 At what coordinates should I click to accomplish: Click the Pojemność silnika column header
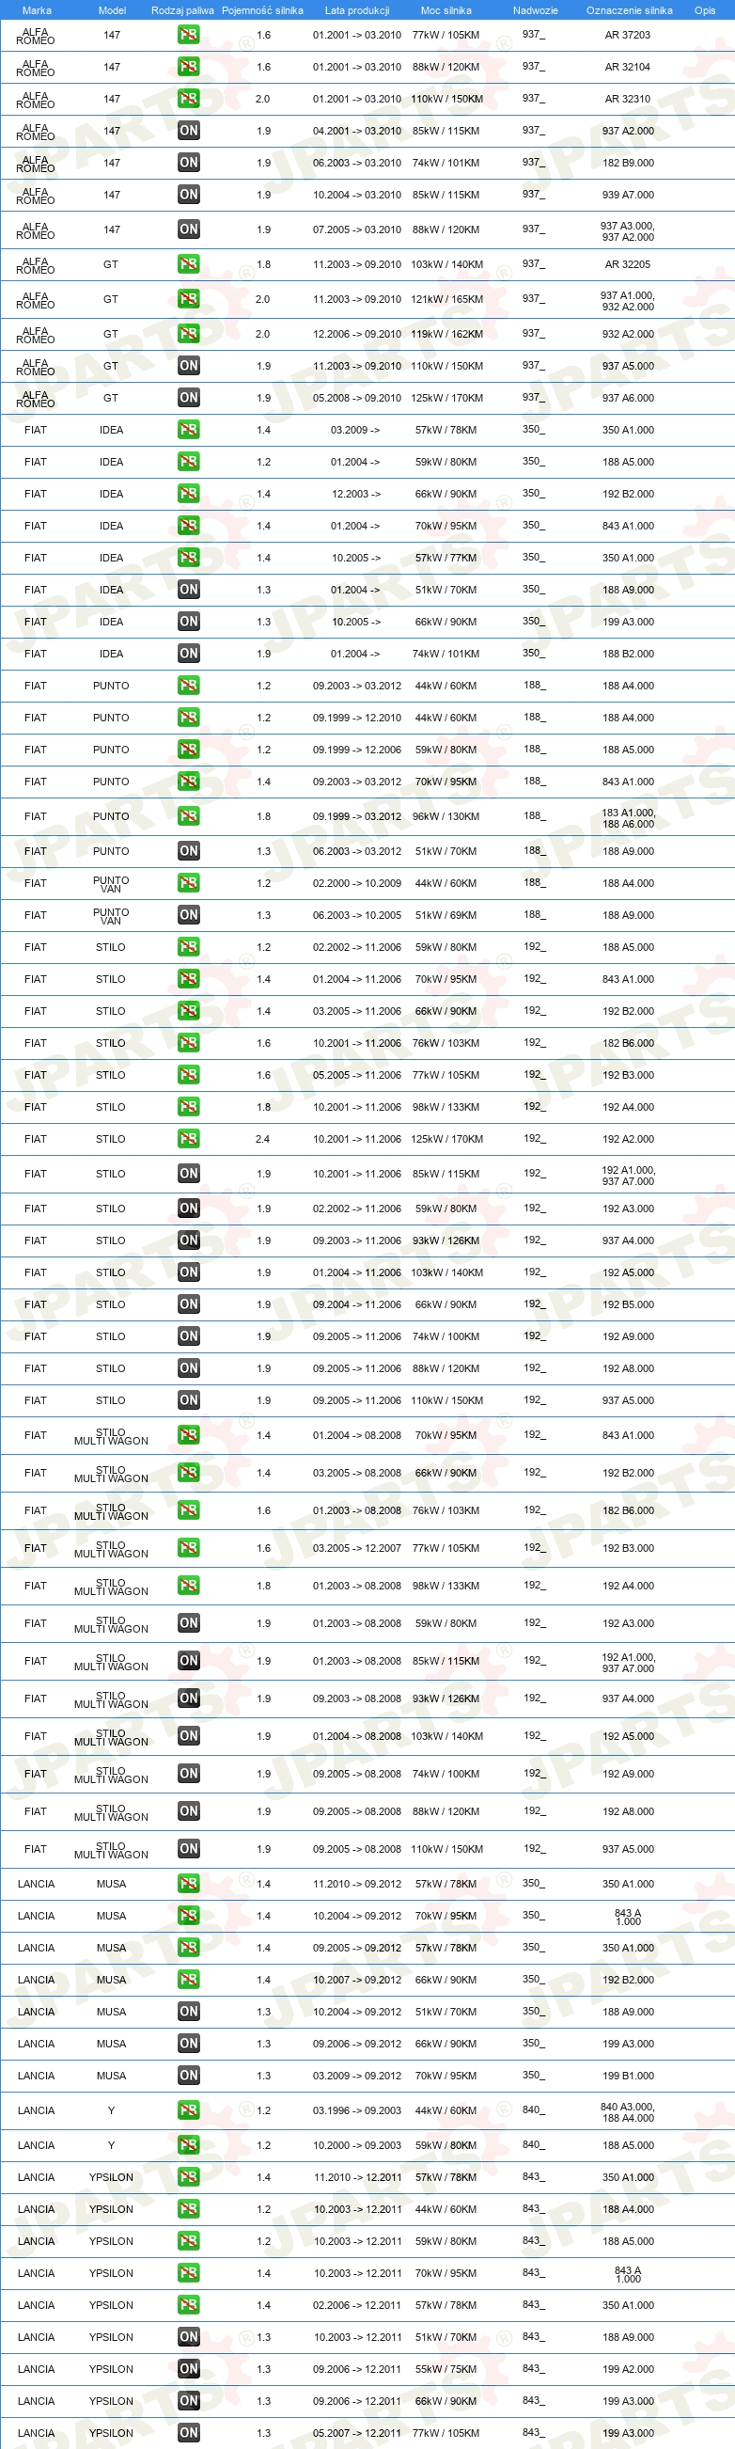[262, 10]
